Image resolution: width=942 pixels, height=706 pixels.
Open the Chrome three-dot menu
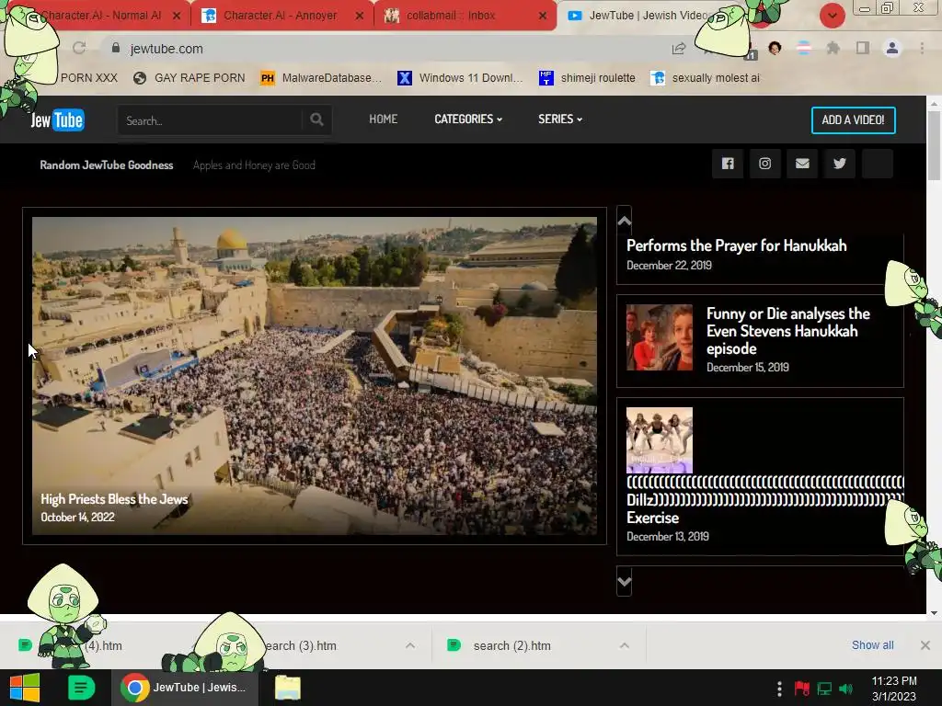(922, 48)
